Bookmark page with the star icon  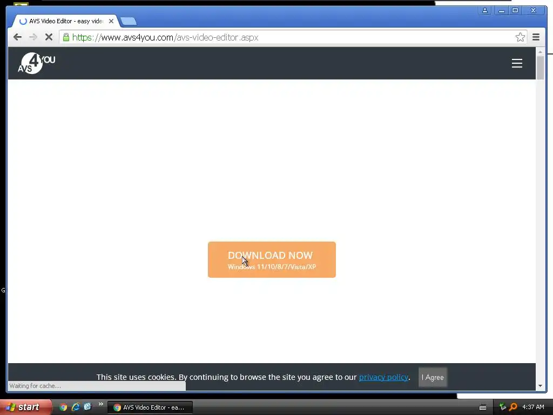pos(520,37)
